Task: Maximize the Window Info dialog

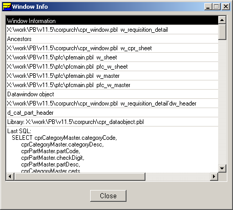Action: [217, 7]
